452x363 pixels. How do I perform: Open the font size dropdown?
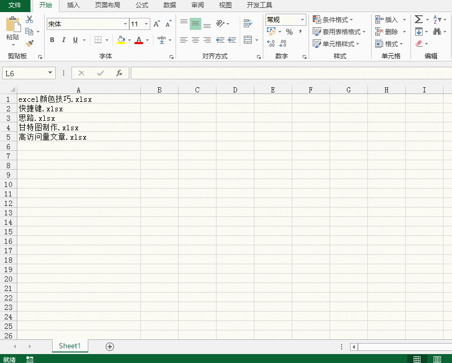pyautogui.click(x=147, y=24)
